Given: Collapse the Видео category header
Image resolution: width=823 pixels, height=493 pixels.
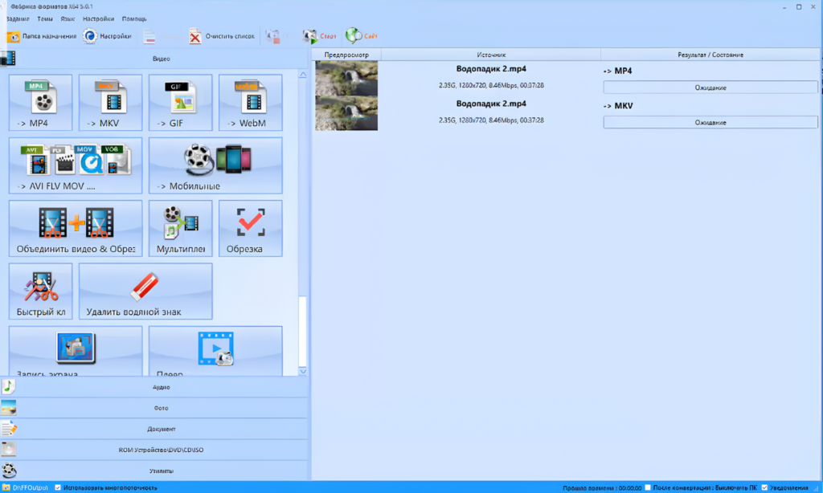Looking at the screenshot, I should pos(154,59).
